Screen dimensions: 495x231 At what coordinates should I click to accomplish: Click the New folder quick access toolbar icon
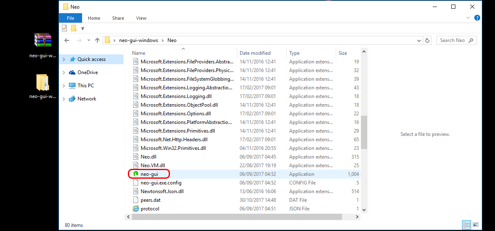tap(73, 28)
